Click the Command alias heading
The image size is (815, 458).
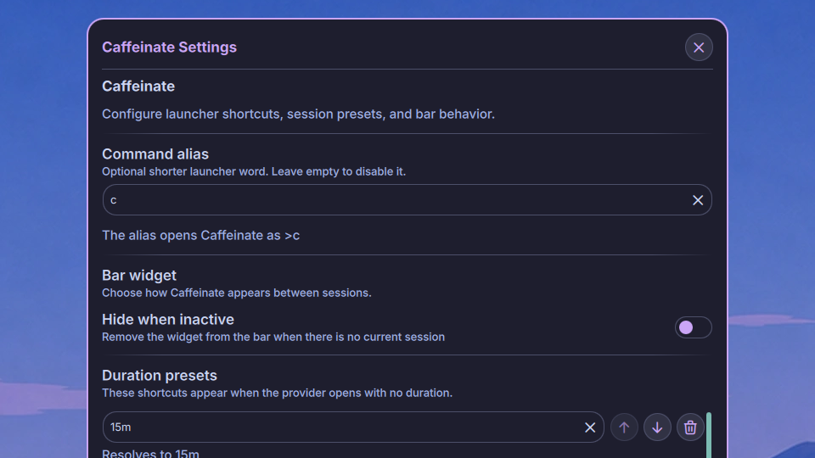155,154
